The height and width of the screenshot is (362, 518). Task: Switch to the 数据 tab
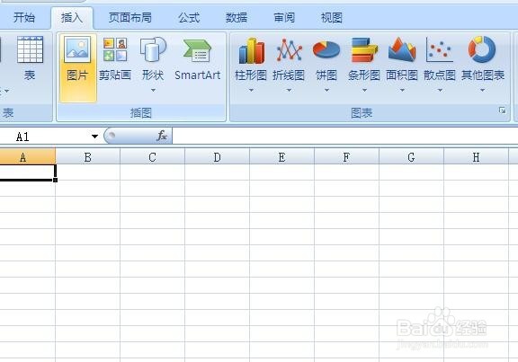[x=237, y=17]
